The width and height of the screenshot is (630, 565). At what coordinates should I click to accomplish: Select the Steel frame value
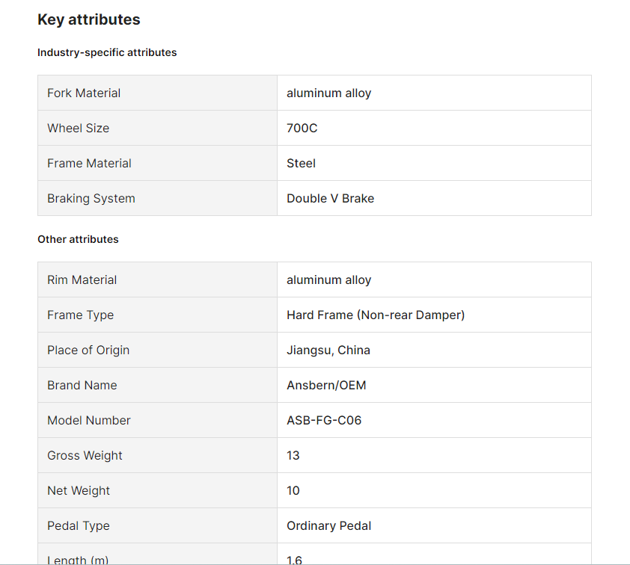point(301,164)
